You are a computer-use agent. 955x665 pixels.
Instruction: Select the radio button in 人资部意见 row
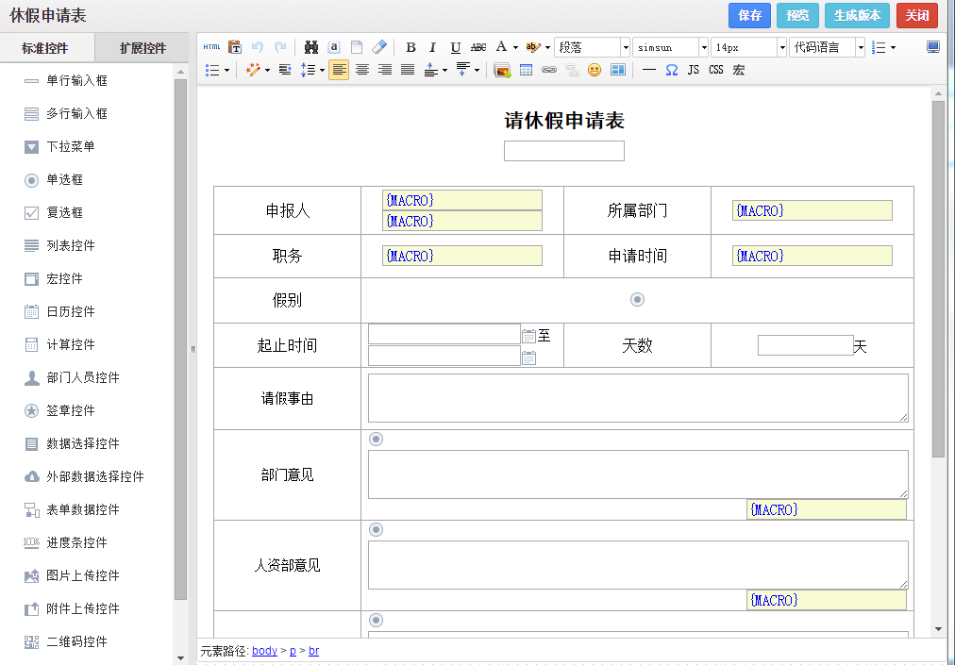377,529
